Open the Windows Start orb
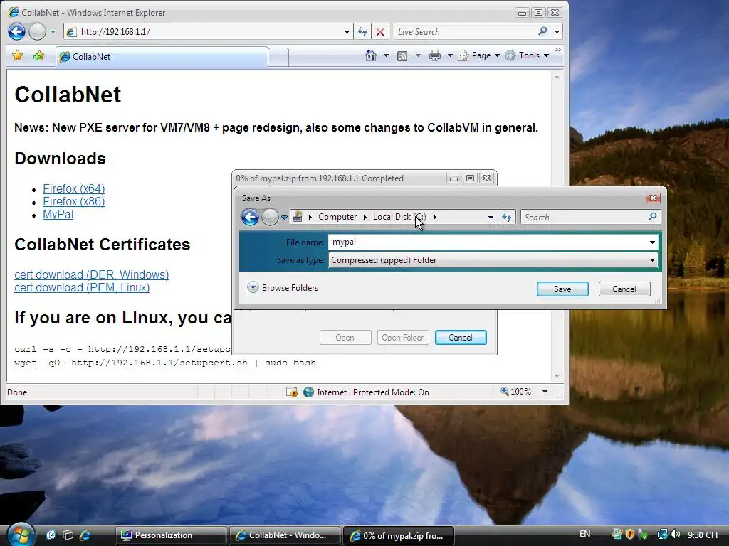This screenshot has width=729, height=546. (19, 534)
